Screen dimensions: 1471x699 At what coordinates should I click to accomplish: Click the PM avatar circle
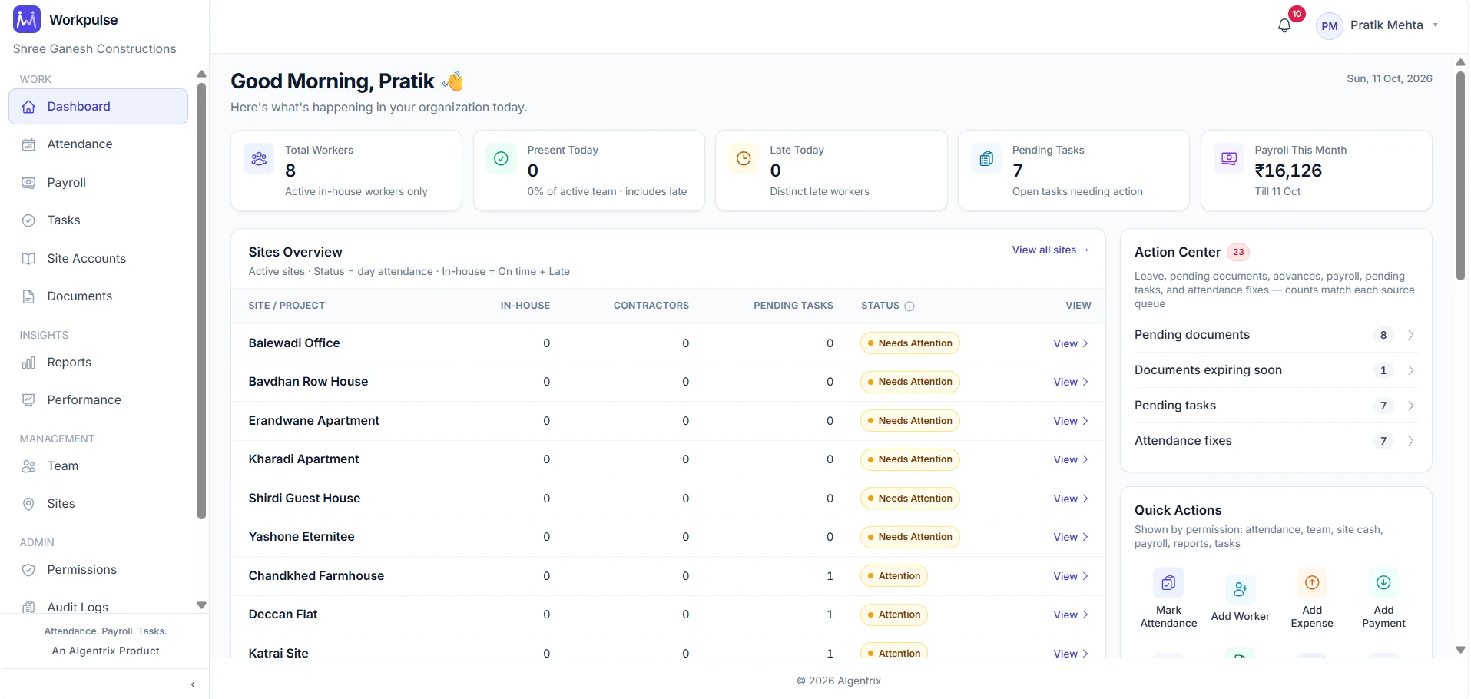click(x=1330, y=26)
